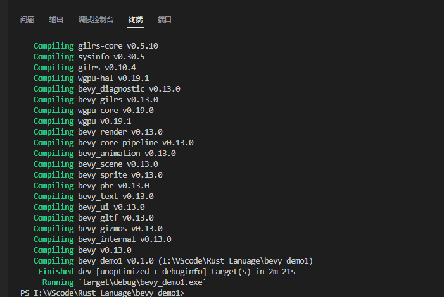444x297 pixels.
Task: Click the bevy_internal v0.13.0 line
Action: (x=125, y=239)
